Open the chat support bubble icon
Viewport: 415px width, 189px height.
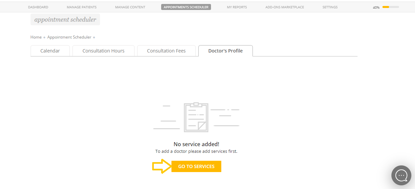pyautogui.click(x=401, y=175)
